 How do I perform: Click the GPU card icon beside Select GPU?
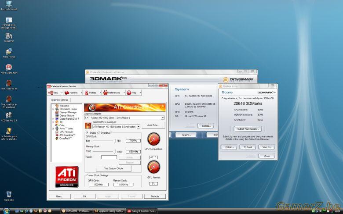tap(88, 126)
